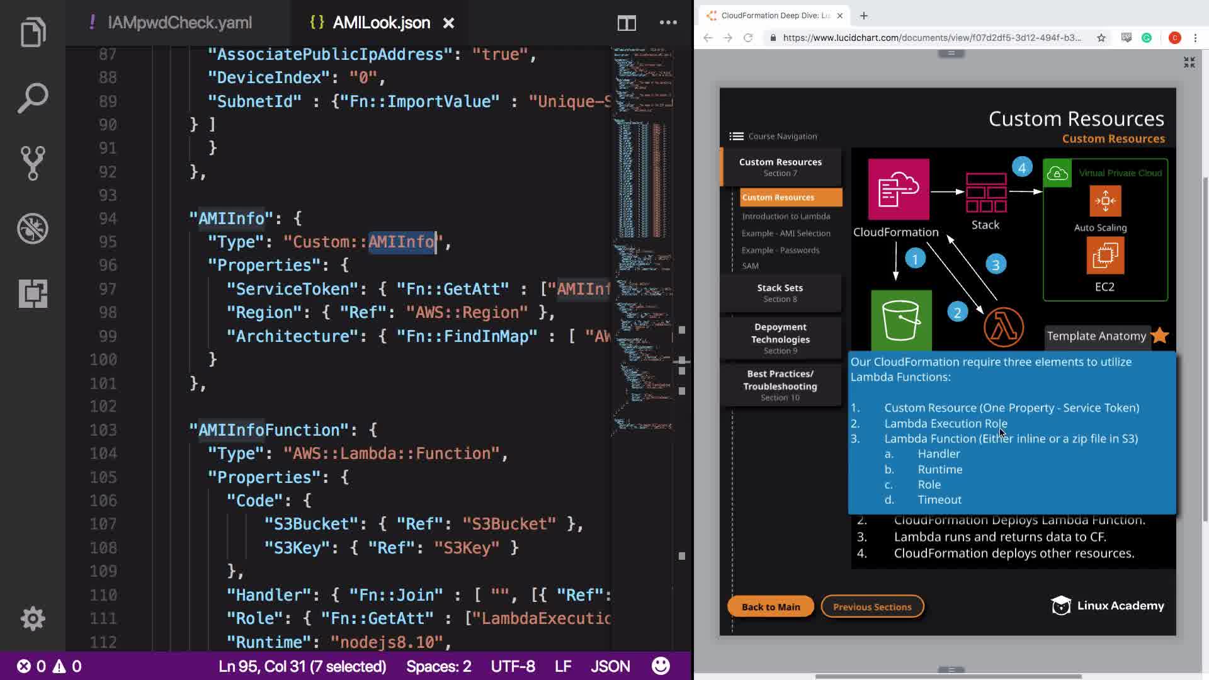
Task: Open the Debug view icon
Action: 33,229
